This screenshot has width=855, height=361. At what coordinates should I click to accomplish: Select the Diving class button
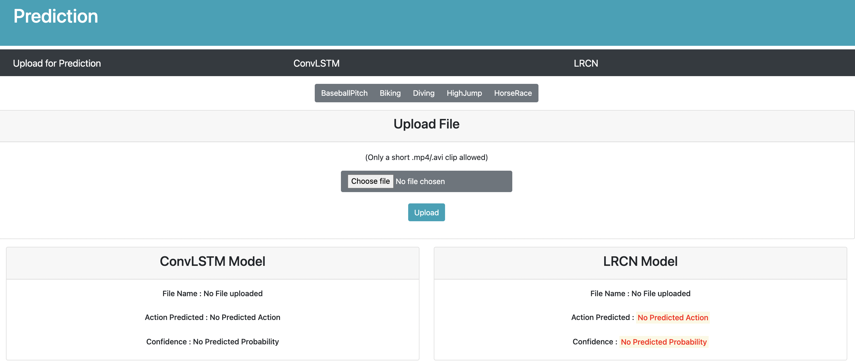click(x=423, y=93)
